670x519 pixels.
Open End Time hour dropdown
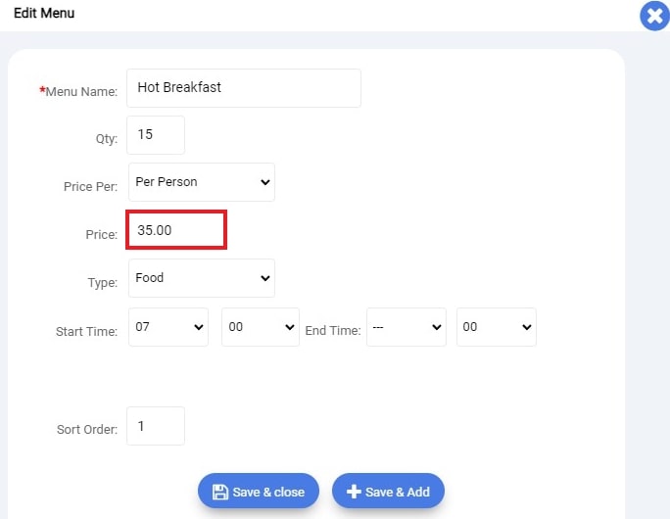point(407,327)
